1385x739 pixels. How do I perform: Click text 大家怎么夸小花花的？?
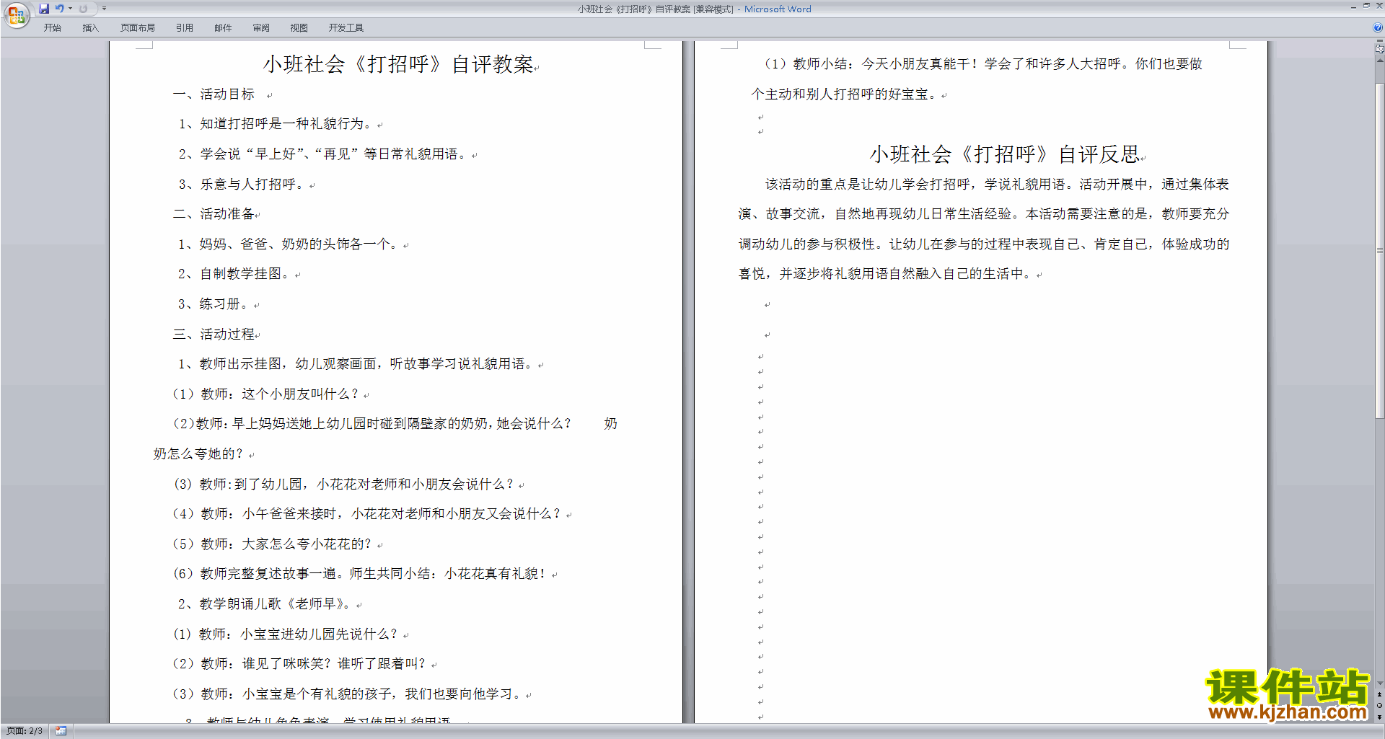(307, 544)
